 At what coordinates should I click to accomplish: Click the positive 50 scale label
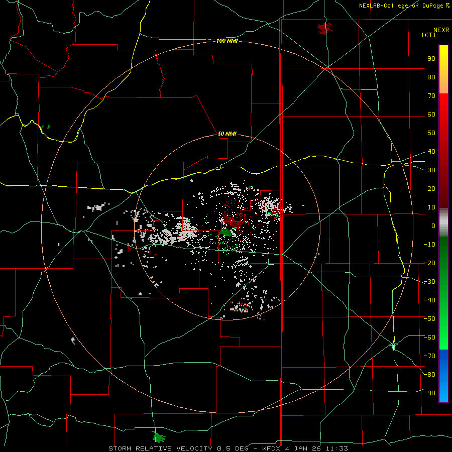coord(431,133)
